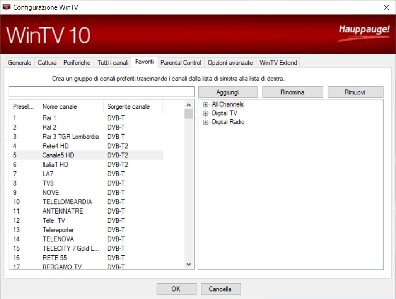This screenshot has width=396, height=299.
Task: Click the Aggiungi button
Action: pos(228,92)
